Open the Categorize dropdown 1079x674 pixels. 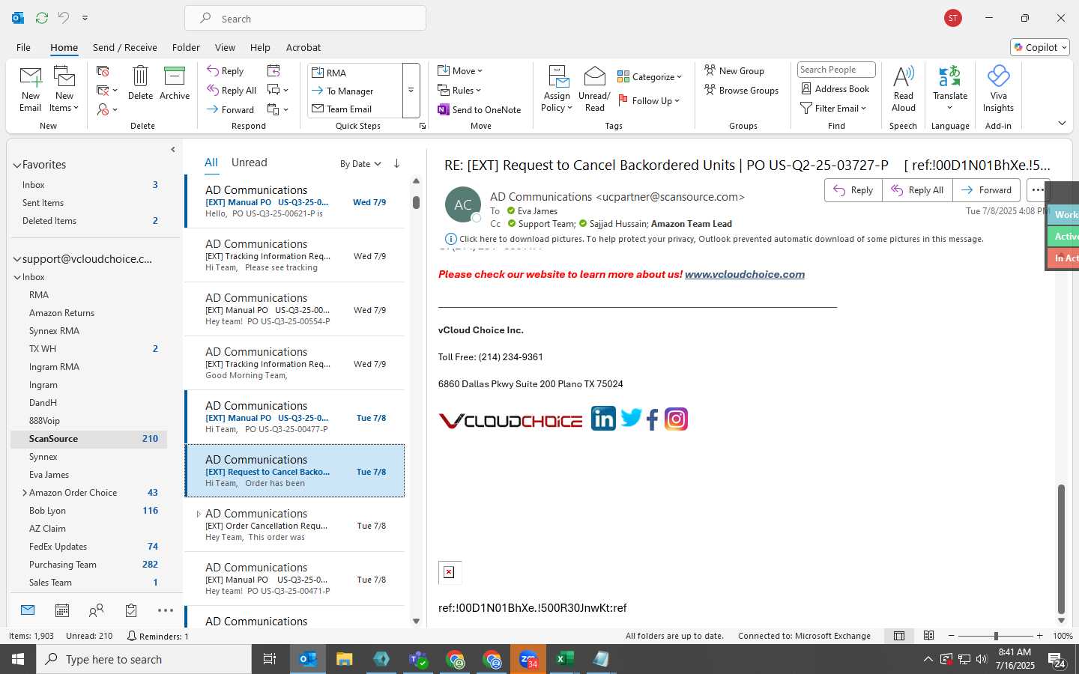[650, 76]
